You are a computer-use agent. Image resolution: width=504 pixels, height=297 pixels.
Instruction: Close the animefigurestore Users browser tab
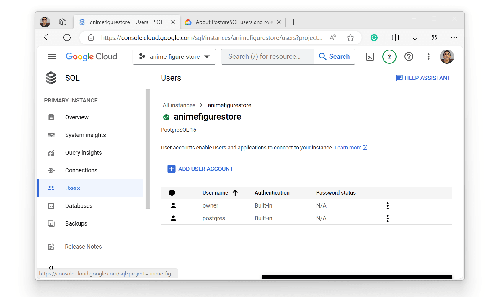click(173, 22)
